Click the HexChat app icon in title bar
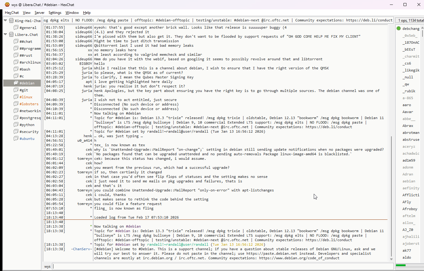 coord(7,5)
